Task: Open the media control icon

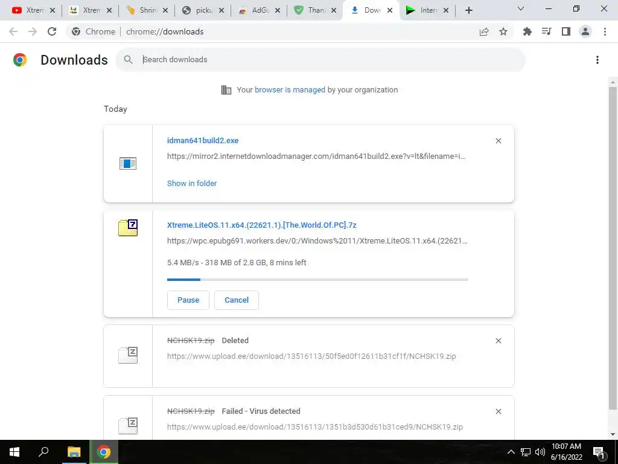Action: point(546,31)
